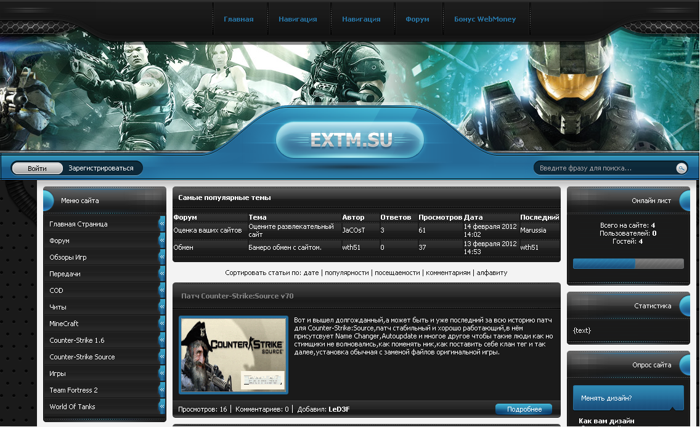Open Counter-Strike 1.6 in site menu
700x427 pixels.
[77, 340]
